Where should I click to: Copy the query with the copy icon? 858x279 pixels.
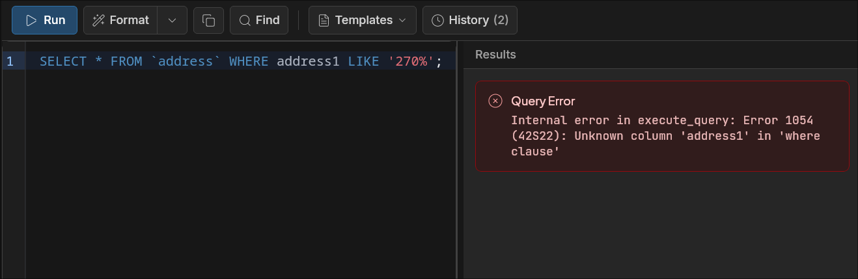(208, 20)
